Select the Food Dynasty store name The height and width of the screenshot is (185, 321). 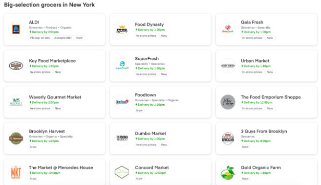pyautogui.click(x=149, y=24)
